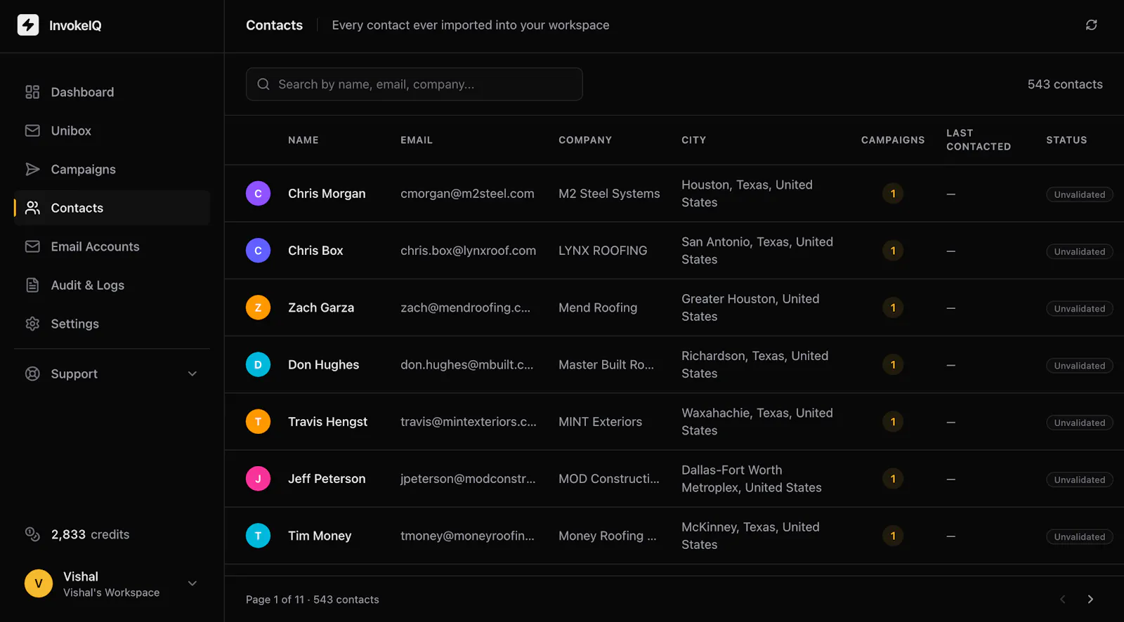Screen dimensions: 1124x622
Task: Click the Support lifebuoy icon
Action: [32, 373]
